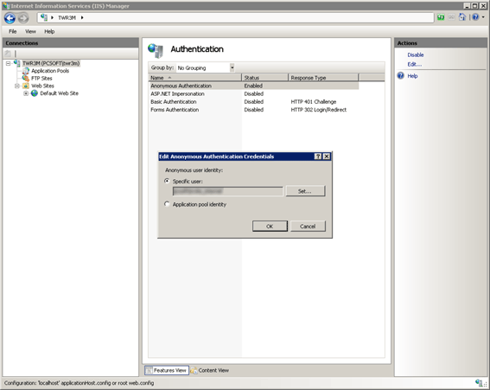Click the server icon in address bar
This screenshot has height=390, width=490.
[44, 17]
